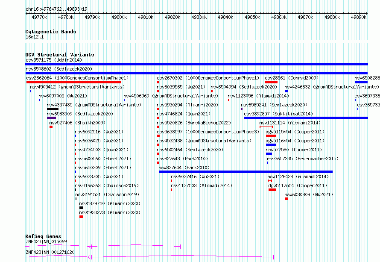Select the black nsv5879750 variant block
This screenshot has height=262, width=380.
point(81,208)
